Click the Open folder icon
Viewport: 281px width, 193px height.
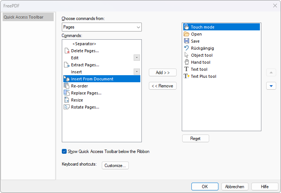click(x=187, y=34)
